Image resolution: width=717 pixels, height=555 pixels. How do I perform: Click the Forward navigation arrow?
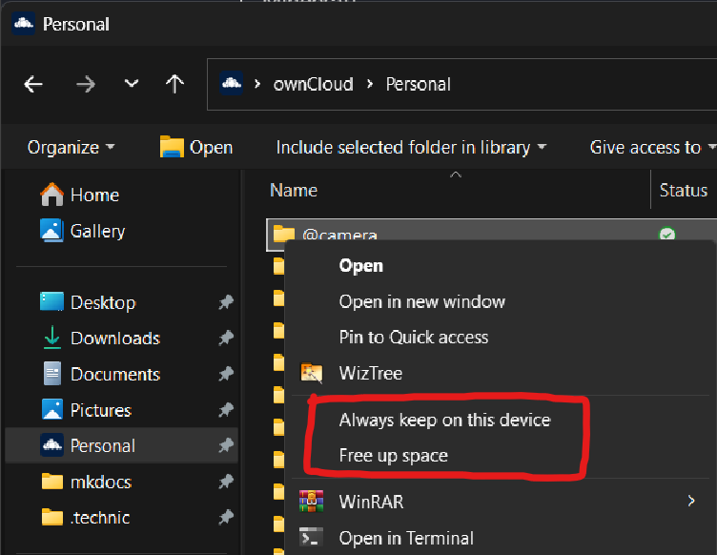[86, 84]
